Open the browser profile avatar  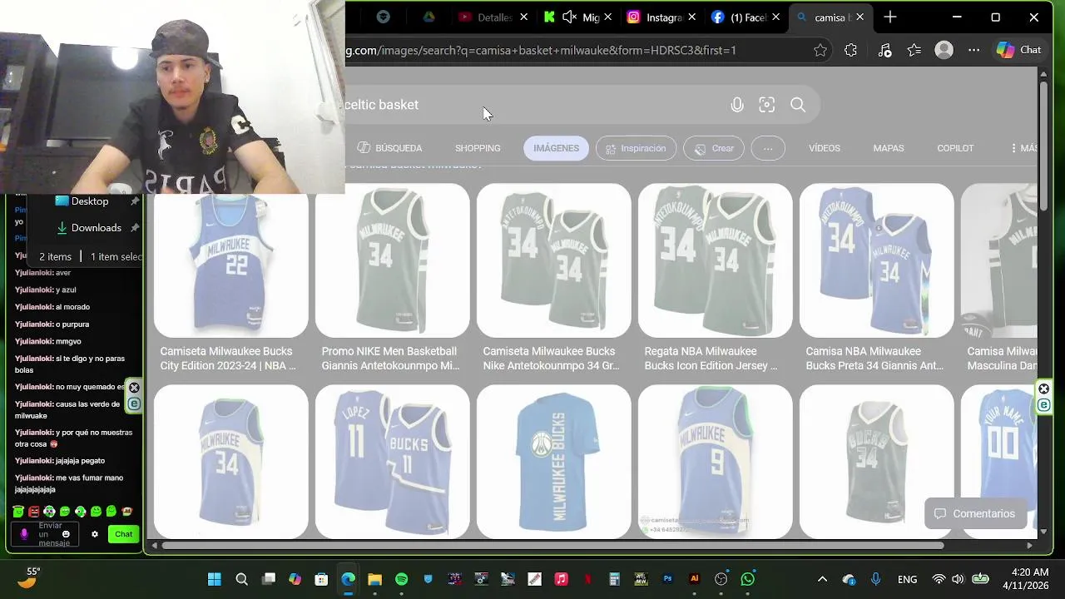[x=944, y=50]
